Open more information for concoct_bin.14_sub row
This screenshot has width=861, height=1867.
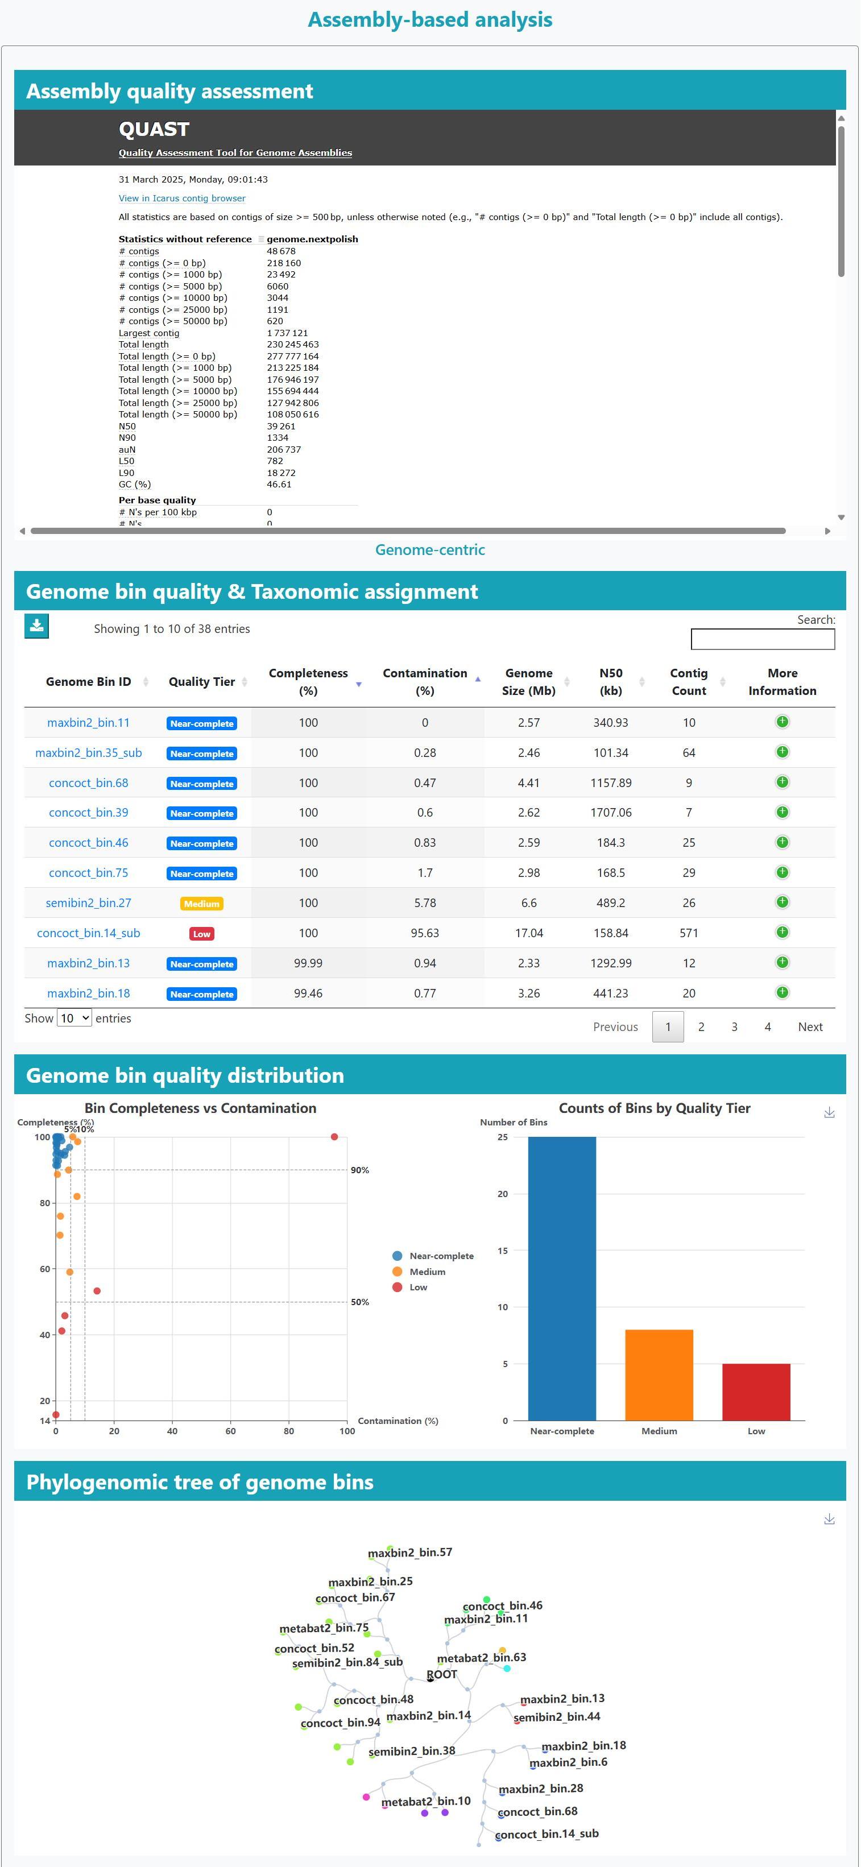tap(782, 932)
